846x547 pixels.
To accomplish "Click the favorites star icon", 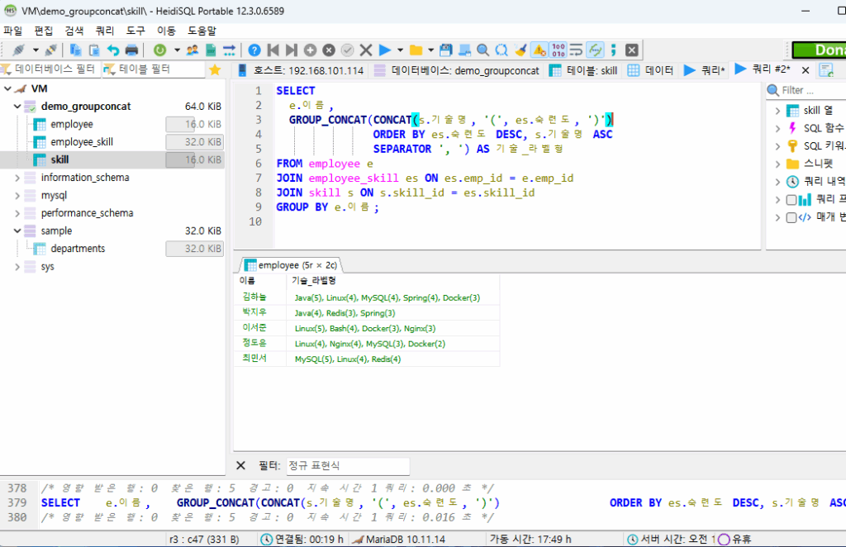I will tap(215, 69).
